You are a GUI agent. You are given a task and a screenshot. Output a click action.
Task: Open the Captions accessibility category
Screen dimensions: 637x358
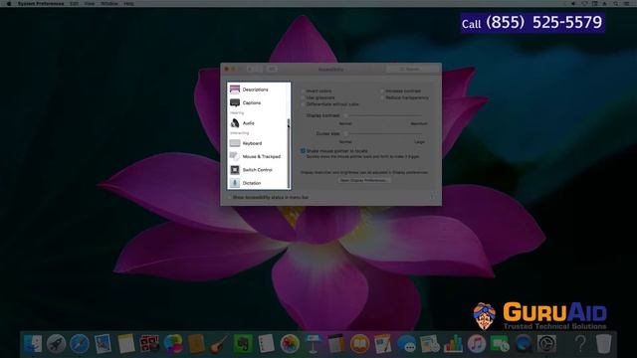click(x=259, y=102)
